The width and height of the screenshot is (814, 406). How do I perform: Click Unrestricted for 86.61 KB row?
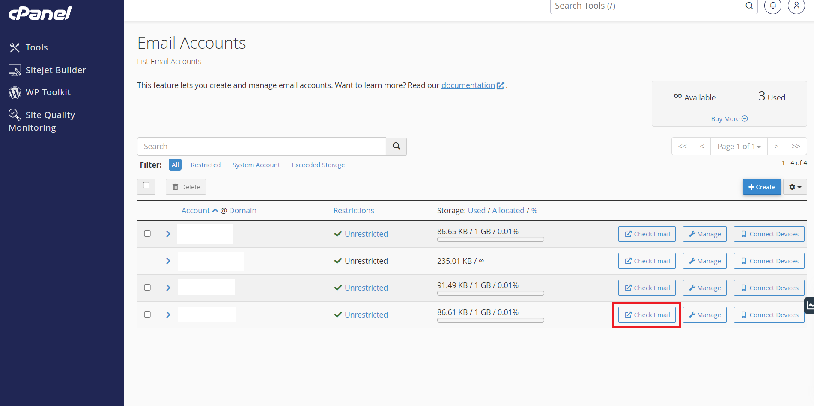point(366,315)
